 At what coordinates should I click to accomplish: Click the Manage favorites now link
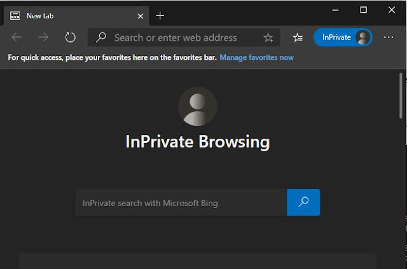(257, 57)
